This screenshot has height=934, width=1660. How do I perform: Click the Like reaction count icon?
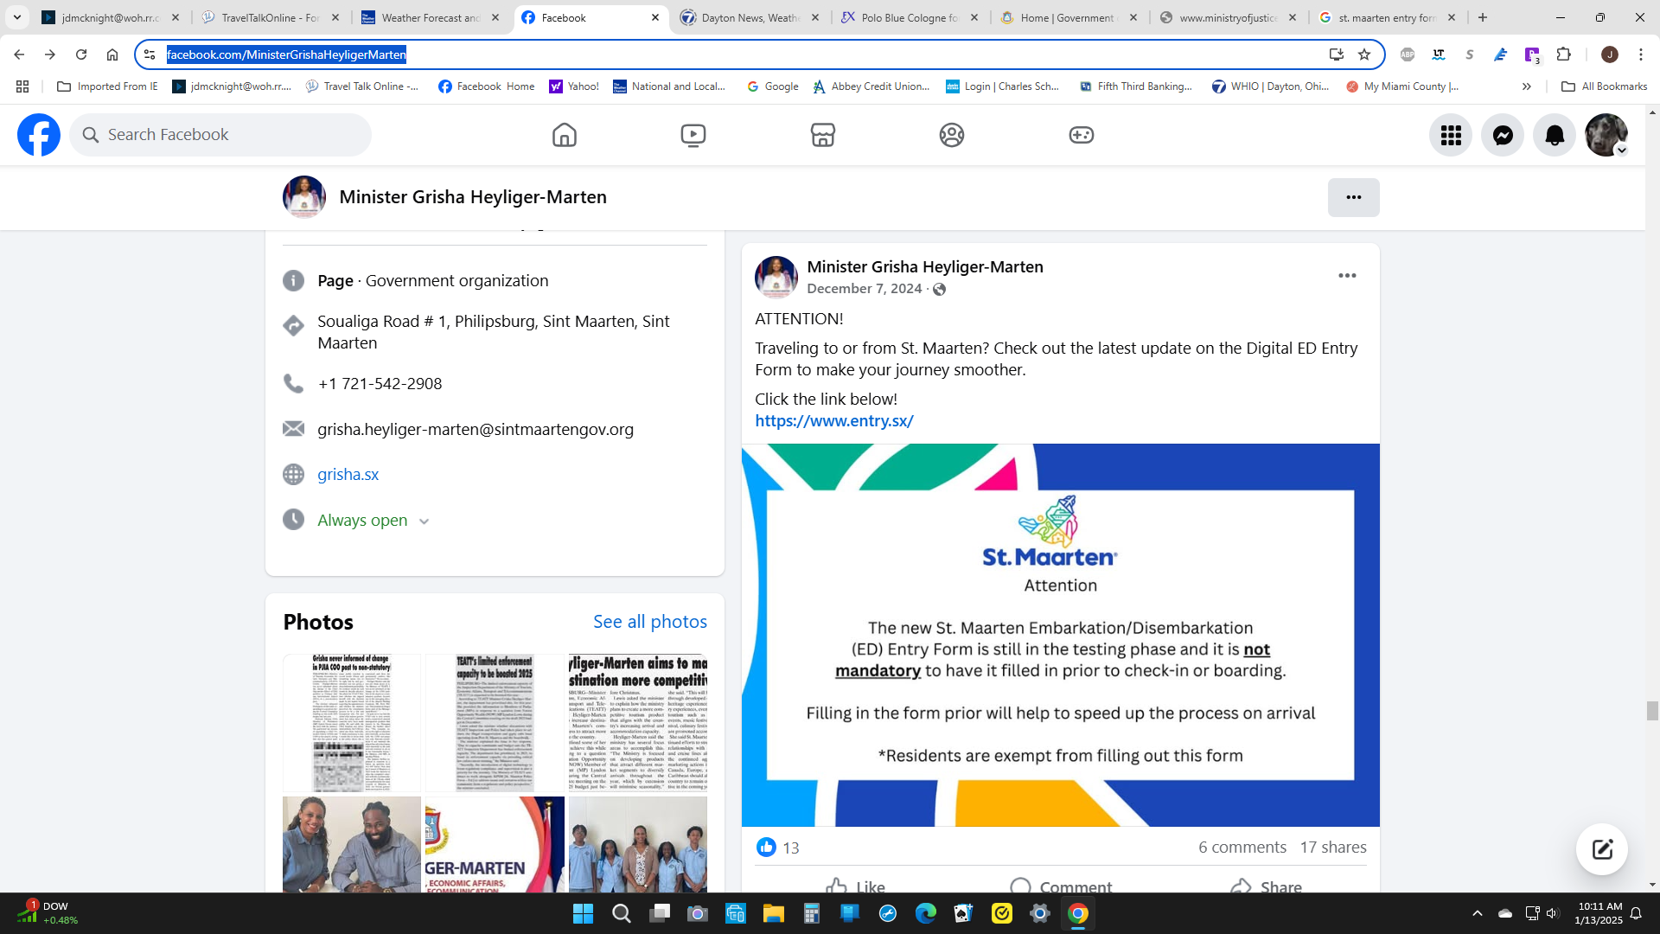coord(766,848)
